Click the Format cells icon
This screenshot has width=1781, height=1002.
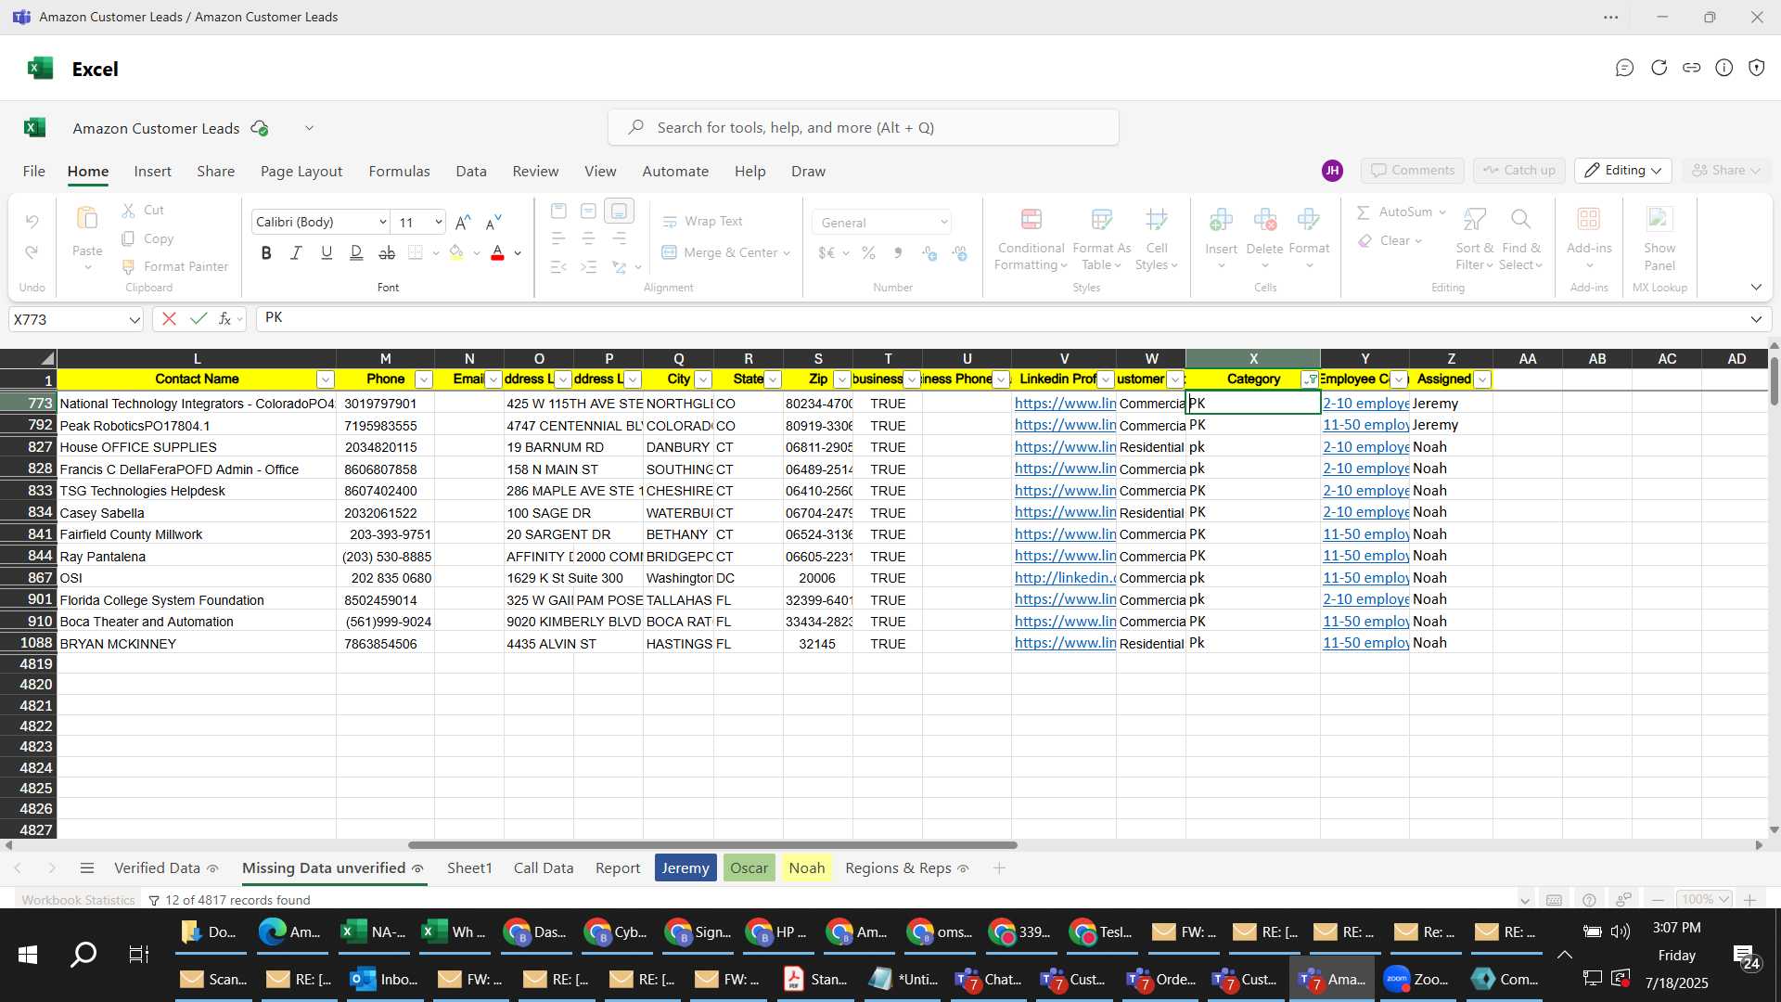click(x=1309, y=219)
